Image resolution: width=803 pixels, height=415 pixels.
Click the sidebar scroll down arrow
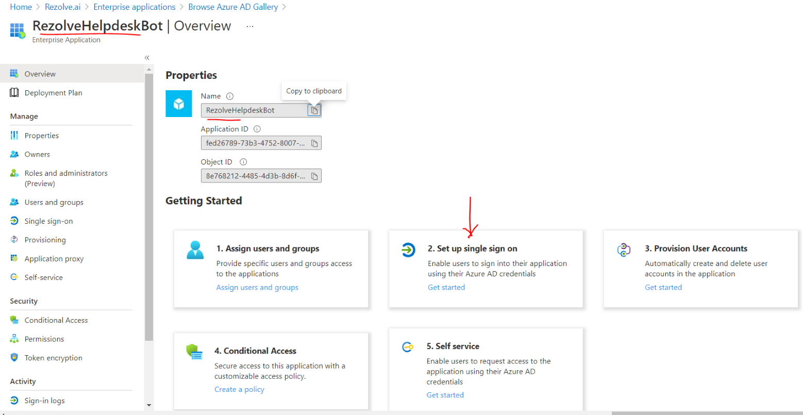pyautogui.click(x=149, y=405)
